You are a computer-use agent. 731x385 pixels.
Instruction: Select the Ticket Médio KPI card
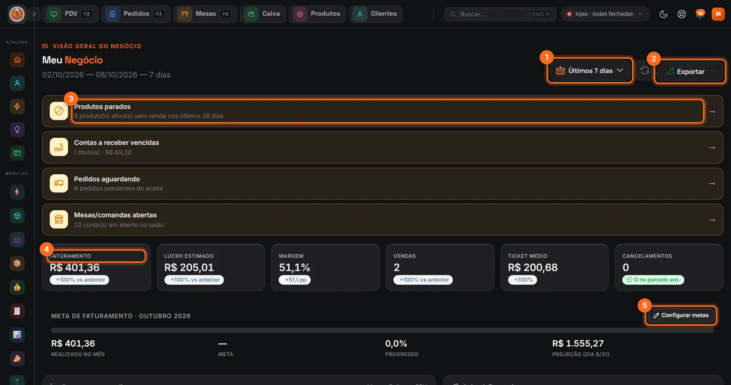coord(554,267)
